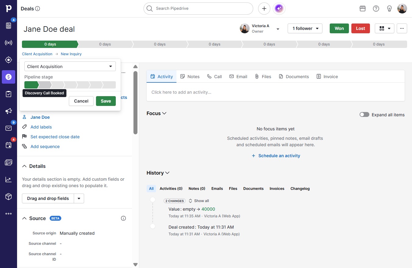Image resolution: width=412 pixels, height=268 pixels.
Task: Open the Campaigns megaphone sidebar icon
Action: click(x=9, y=111)
